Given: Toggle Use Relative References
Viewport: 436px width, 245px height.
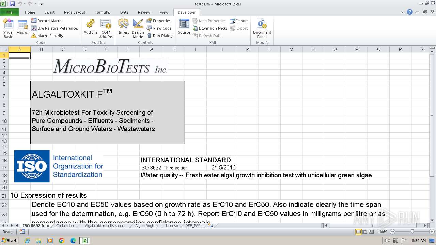Looking at the screenshot, I should 55,28.
